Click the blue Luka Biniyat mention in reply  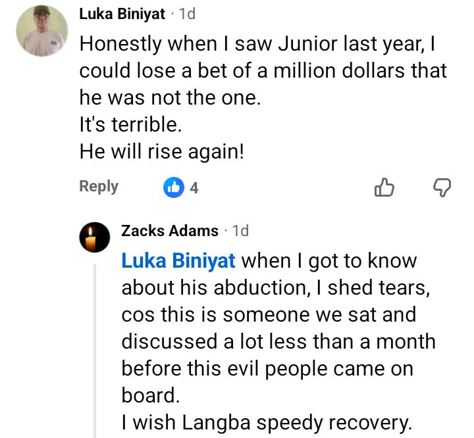pyautogui.click(x=178, y=260)
